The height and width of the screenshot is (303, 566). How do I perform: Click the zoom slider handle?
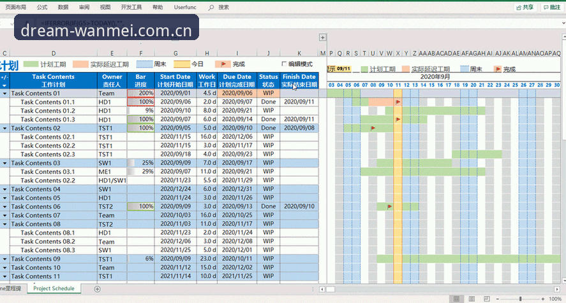tap(520, 299)
